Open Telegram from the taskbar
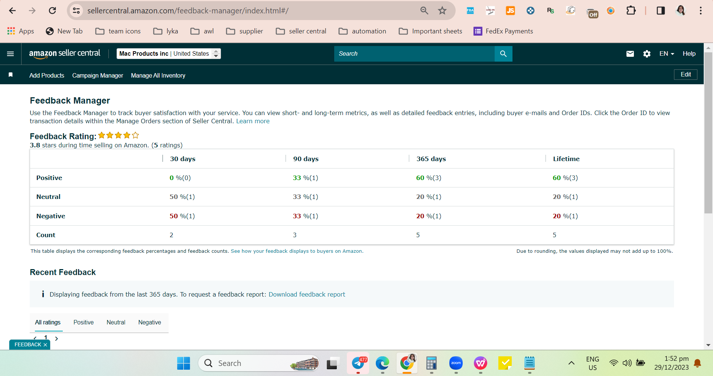The width and height of the screenshot is (713, 376). point(358,363)
